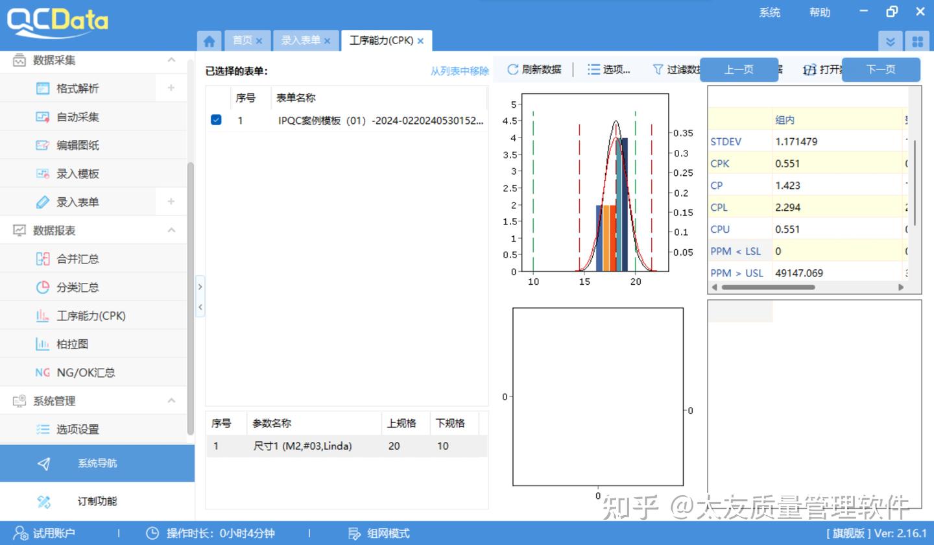
Task: Click the plus beside 录入表单
Action: coord(171,202)
